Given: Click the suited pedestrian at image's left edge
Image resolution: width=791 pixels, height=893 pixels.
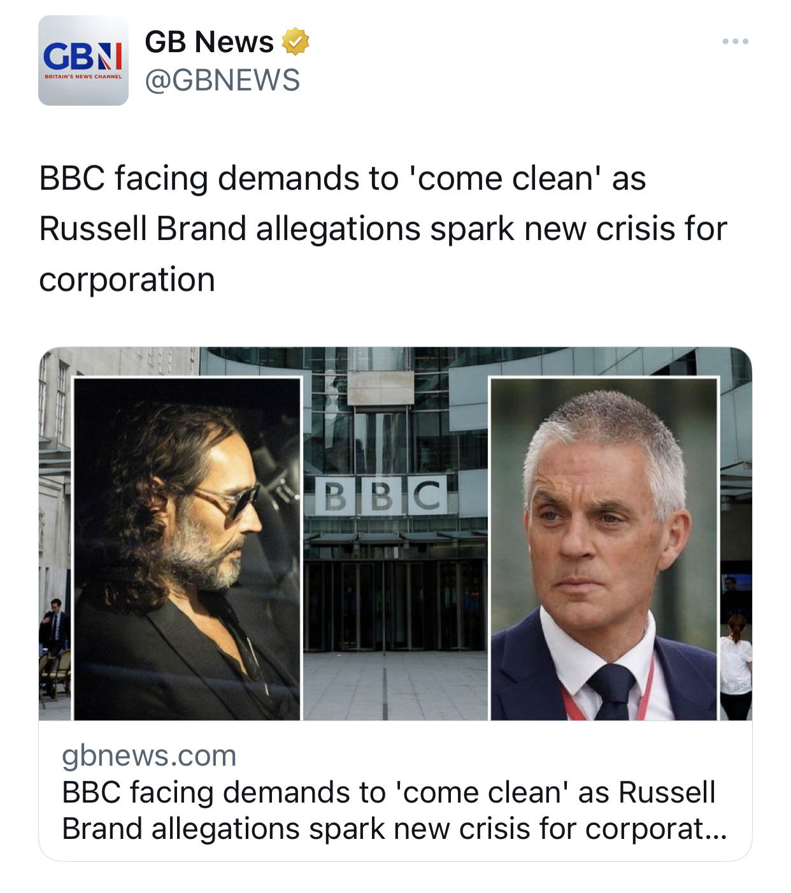Looking at the screenshot, I should coord(55,627).
